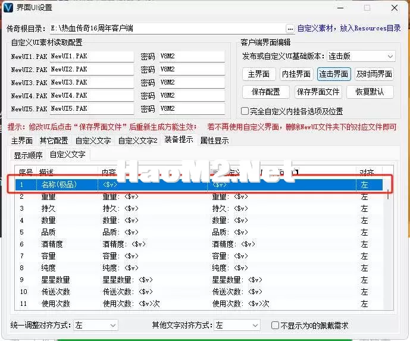Viewport: 410px width, 341px height.
Task: Switch to the 属性显示 tab
Action: click(214, 140)
